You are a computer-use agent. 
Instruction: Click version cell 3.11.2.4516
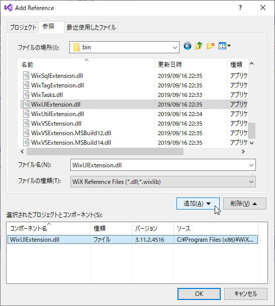pos(150,240)
